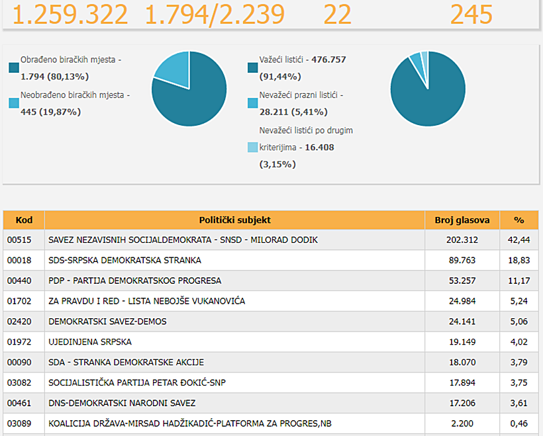Viewport: 543px width, 436px height.
Task: Click vote count 17.894
Action: click(462, 382)
